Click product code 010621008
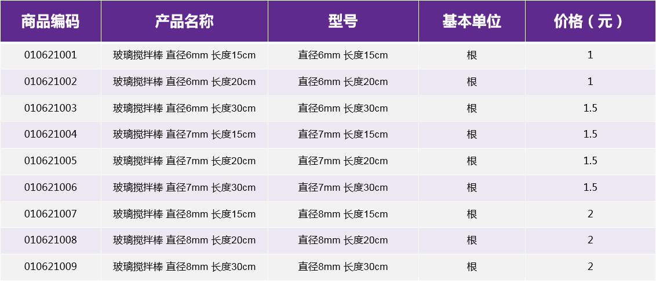The width and height of the screenshot is (656, 281). coord(50,241)
